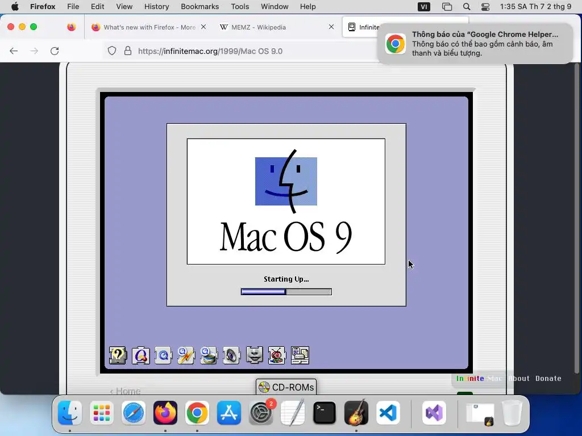582x436 pixels.
Task: Reload the current page
Action: click(x=55, y=51)
